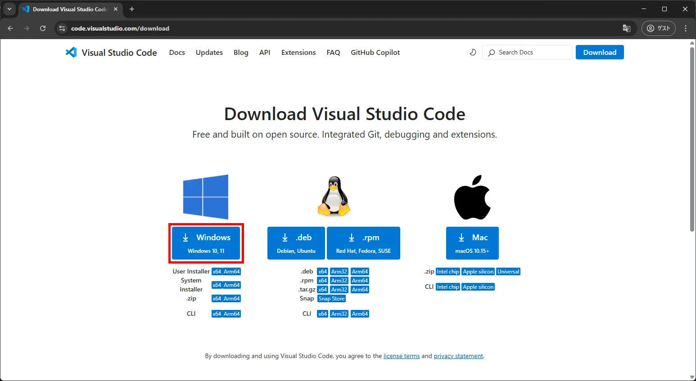Open a new tab with the plus icon

132,9
